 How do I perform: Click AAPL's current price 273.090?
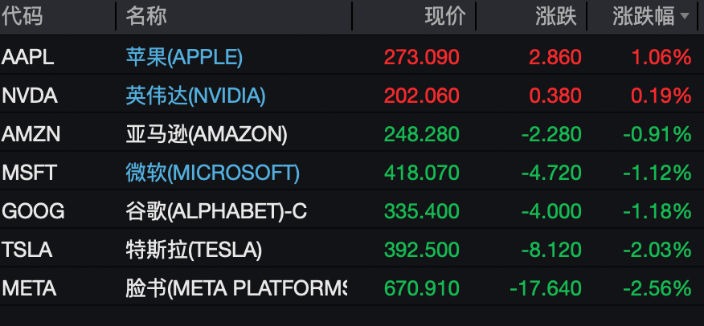click(x=421, y=57)
